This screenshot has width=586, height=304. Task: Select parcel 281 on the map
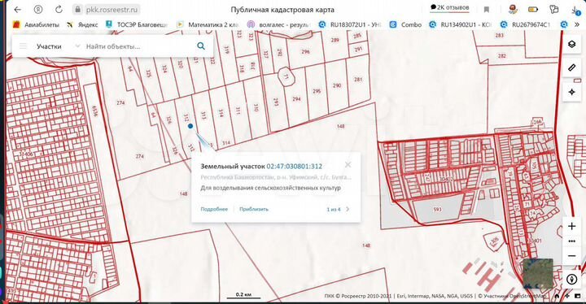(x=358, y=79)
